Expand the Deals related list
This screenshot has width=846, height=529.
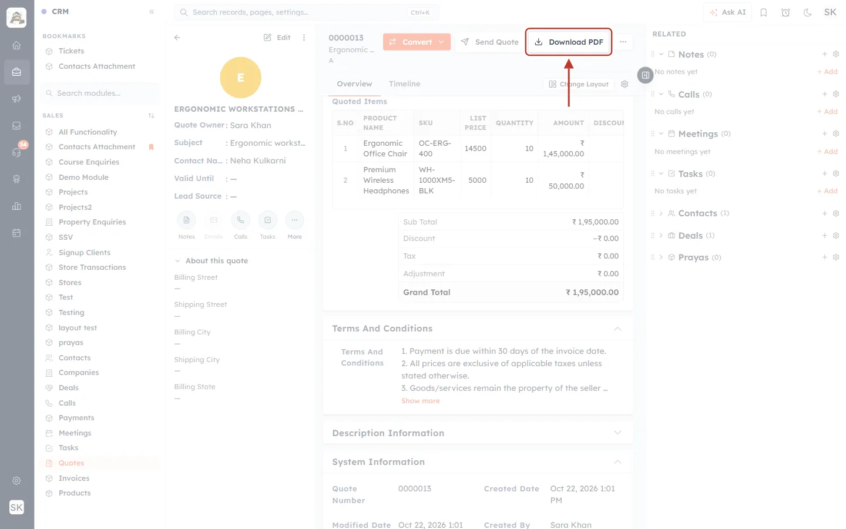click(x=661, y=236)
